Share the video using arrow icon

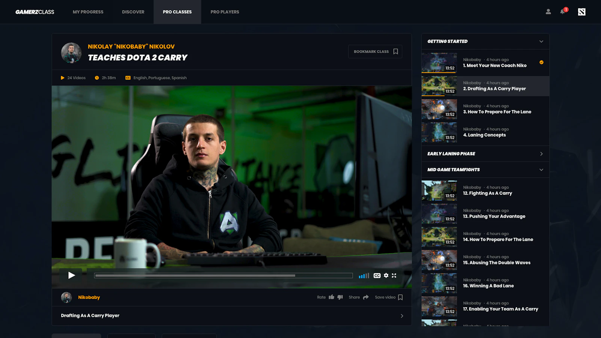366,297
